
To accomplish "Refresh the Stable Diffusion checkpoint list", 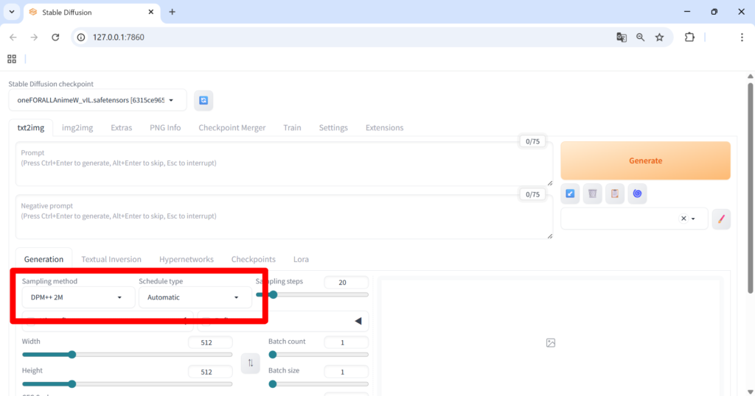I will pos(203,100).
